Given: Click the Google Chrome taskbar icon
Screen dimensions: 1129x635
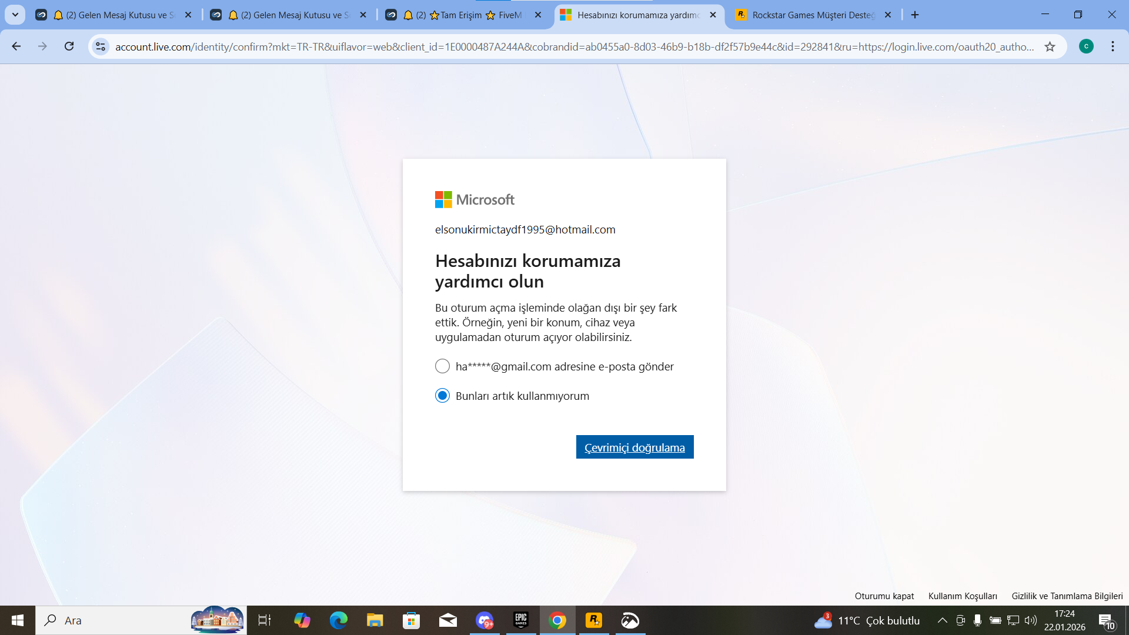Looking at the screenshot, I should click(x=557, y=620).
